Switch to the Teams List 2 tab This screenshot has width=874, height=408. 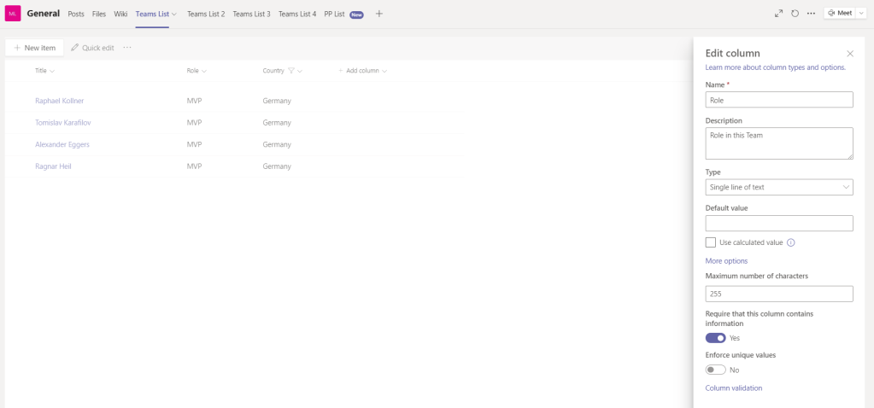point(206,14)
